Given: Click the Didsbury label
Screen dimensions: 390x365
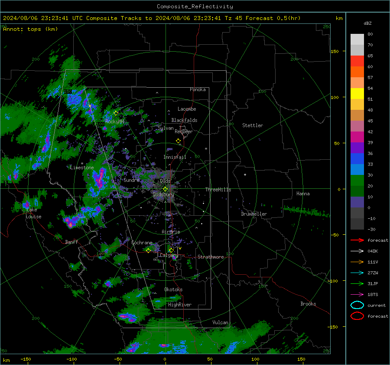Looking at the screenshot, I should [x=164, y=194].
